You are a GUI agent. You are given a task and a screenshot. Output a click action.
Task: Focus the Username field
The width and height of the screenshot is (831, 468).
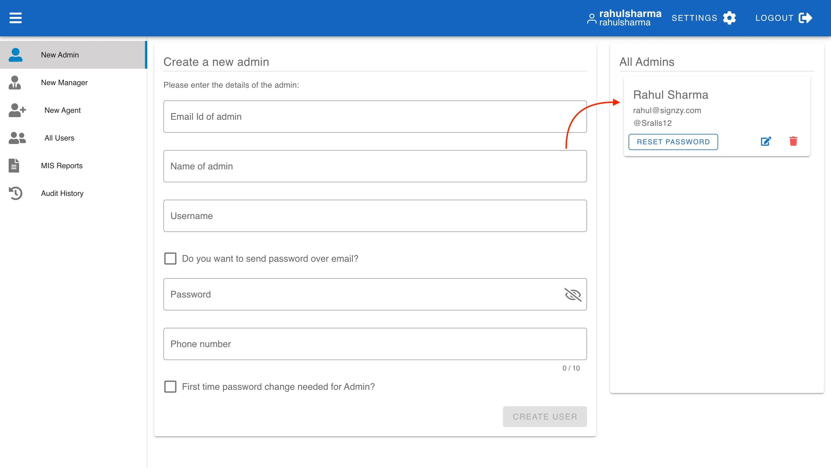click(375, 216)
